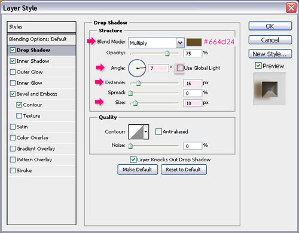Click the OK button
Screen dimensions: 299x233
click(270, 26)
